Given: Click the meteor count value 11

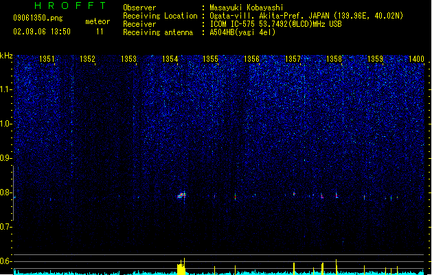Looking at the screenshot, I should click(100, 32).
